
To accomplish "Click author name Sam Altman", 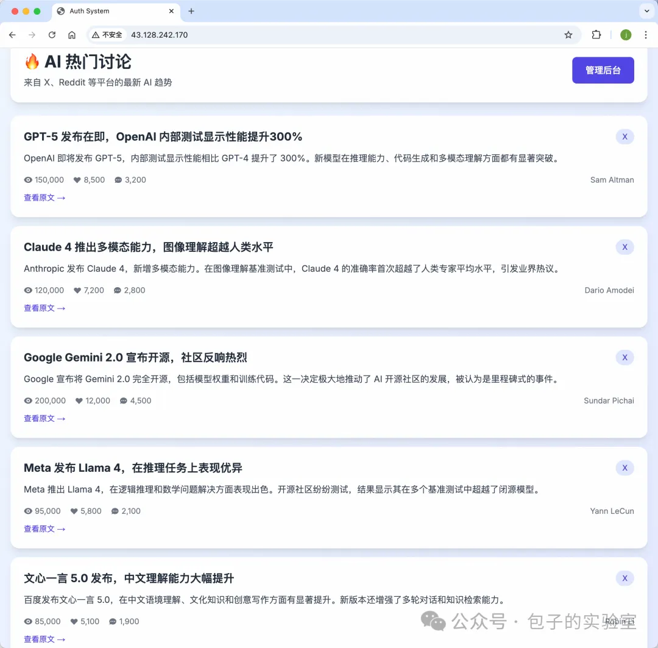I will click(x=612, y=180).
